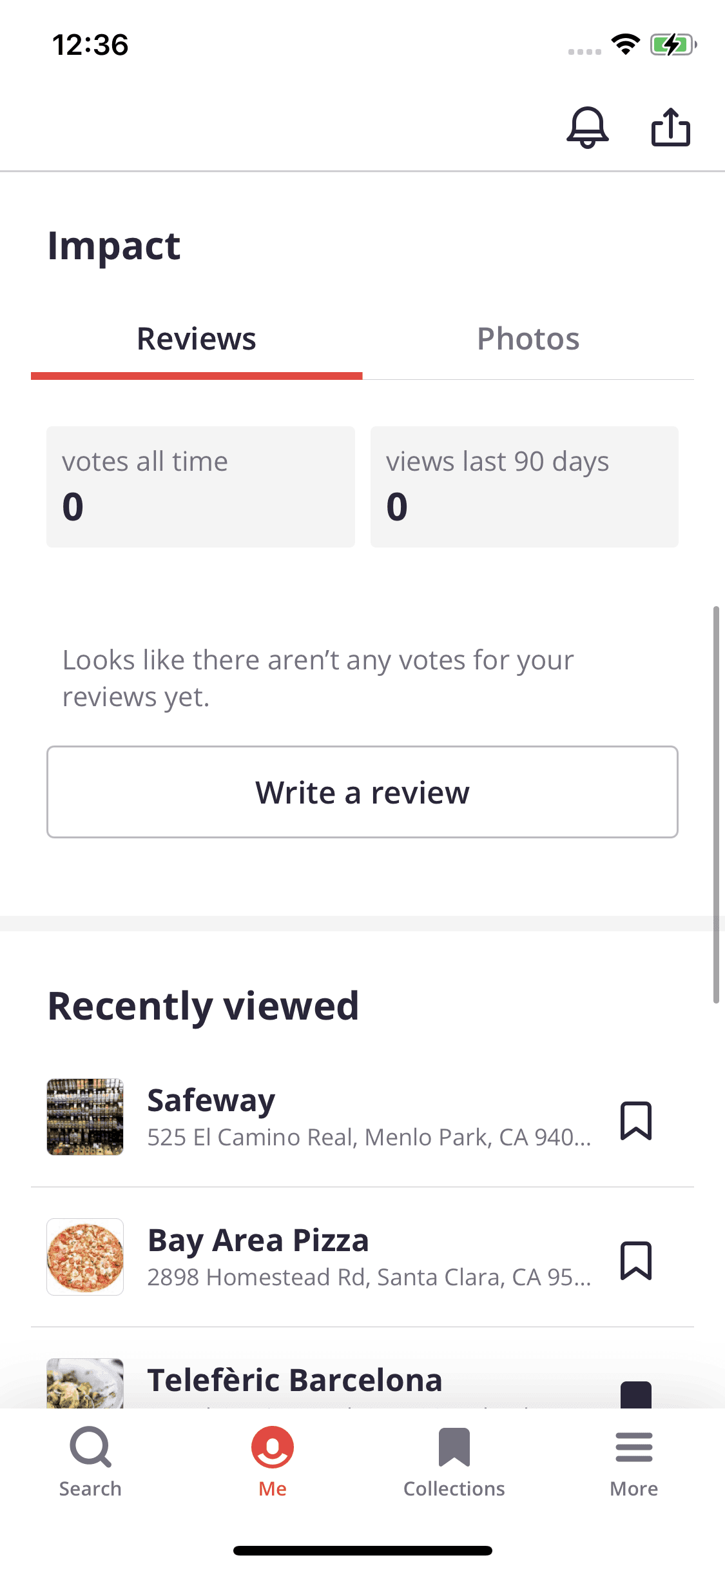Image resolution: width=725 pixels, height=1571 pixels.
Task: Toggle bookmark for Bay Area Pizza
Action: (x=635, y=1261)
